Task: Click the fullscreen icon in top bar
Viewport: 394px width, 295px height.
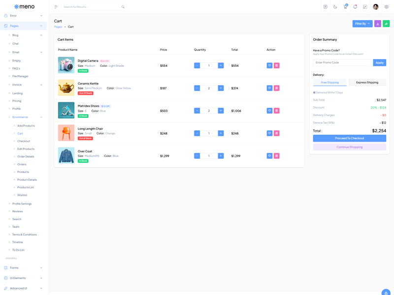Action: pyautogui.click(x=365, y=7)
